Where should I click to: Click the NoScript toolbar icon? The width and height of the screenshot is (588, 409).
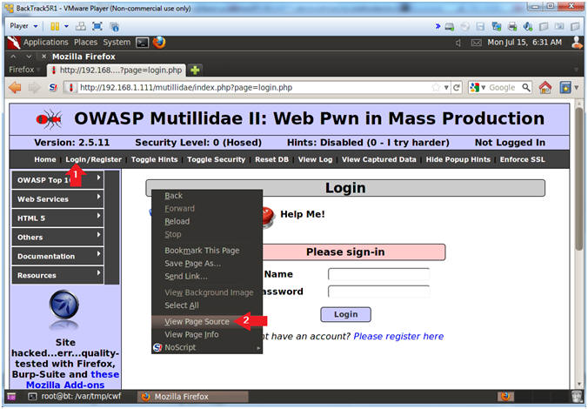coord(53,87)
